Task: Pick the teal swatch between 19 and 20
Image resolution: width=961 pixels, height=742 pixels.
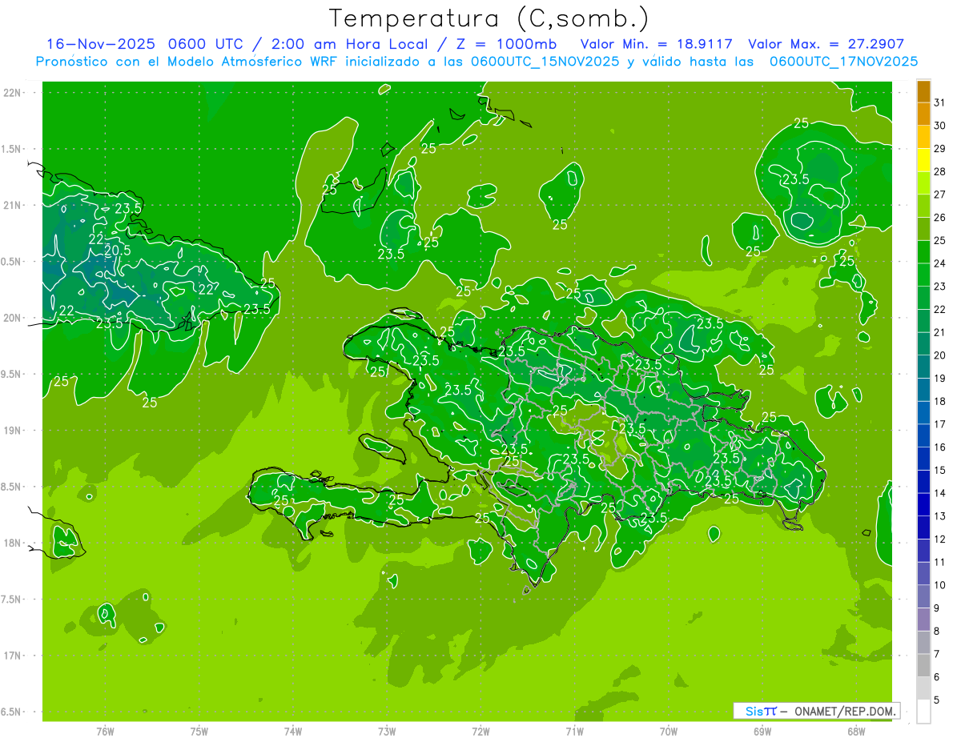Action: (923, 367)
